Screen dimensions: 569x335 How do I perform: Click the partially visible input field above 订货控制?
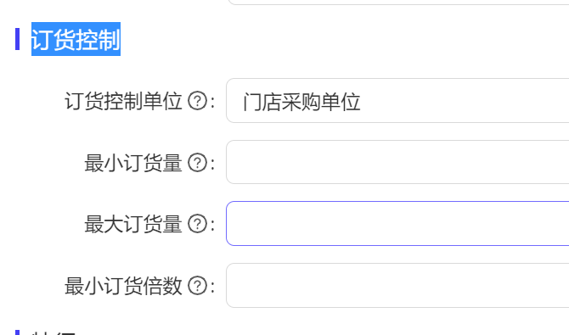pos(397,3)
